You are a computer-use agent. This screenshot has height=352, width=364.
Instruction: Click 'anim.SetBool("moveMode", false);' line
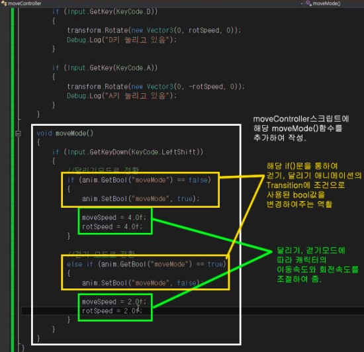142,283
